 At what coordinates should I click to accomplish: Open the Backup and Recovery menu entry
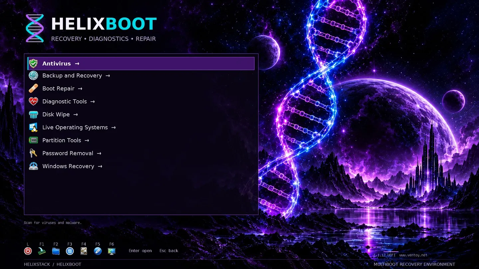coord(141,76)
